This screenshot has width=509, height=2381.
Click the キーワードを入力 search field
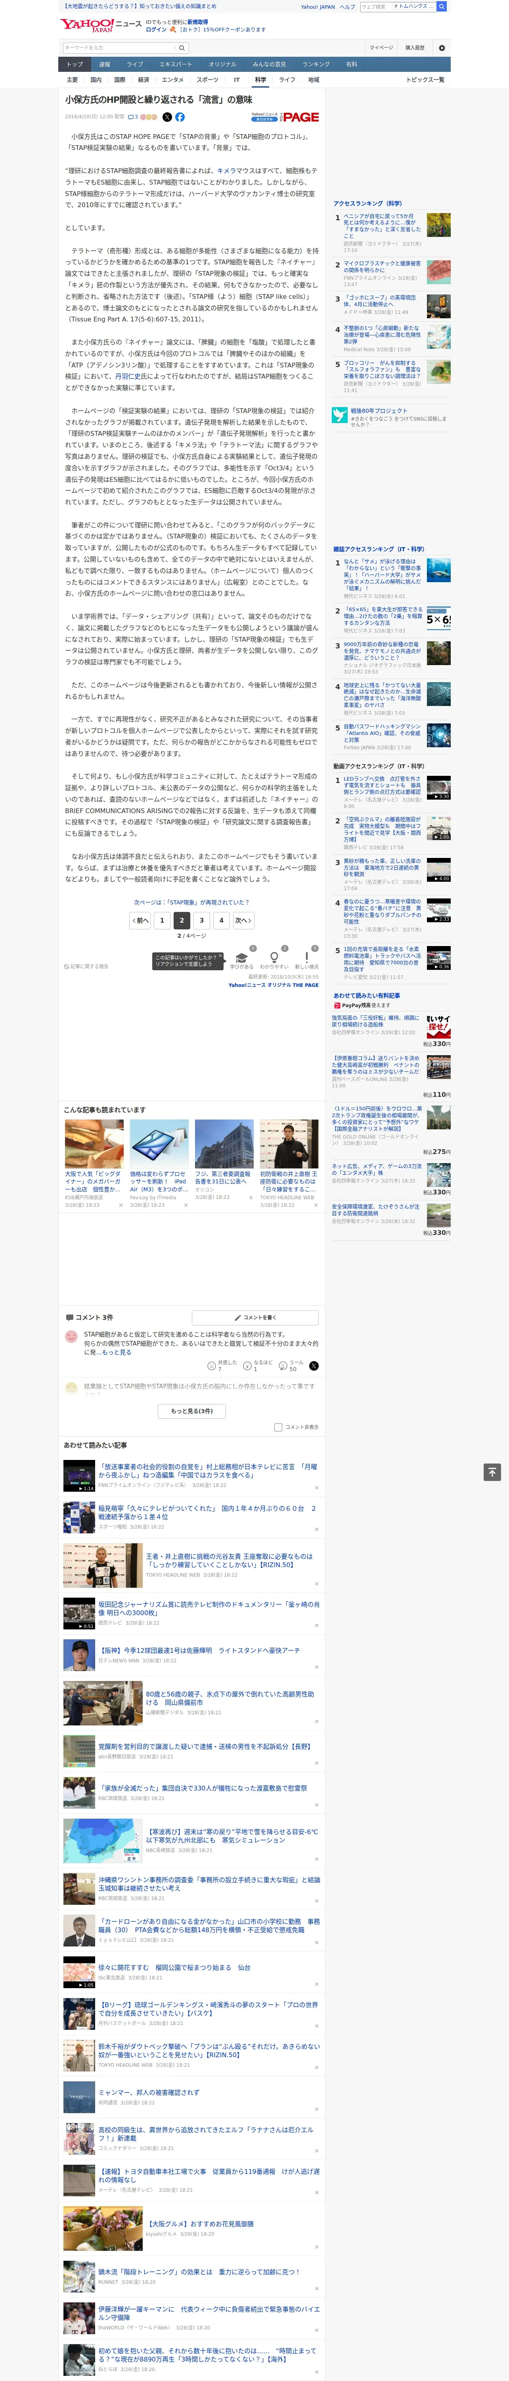(119, 47)
